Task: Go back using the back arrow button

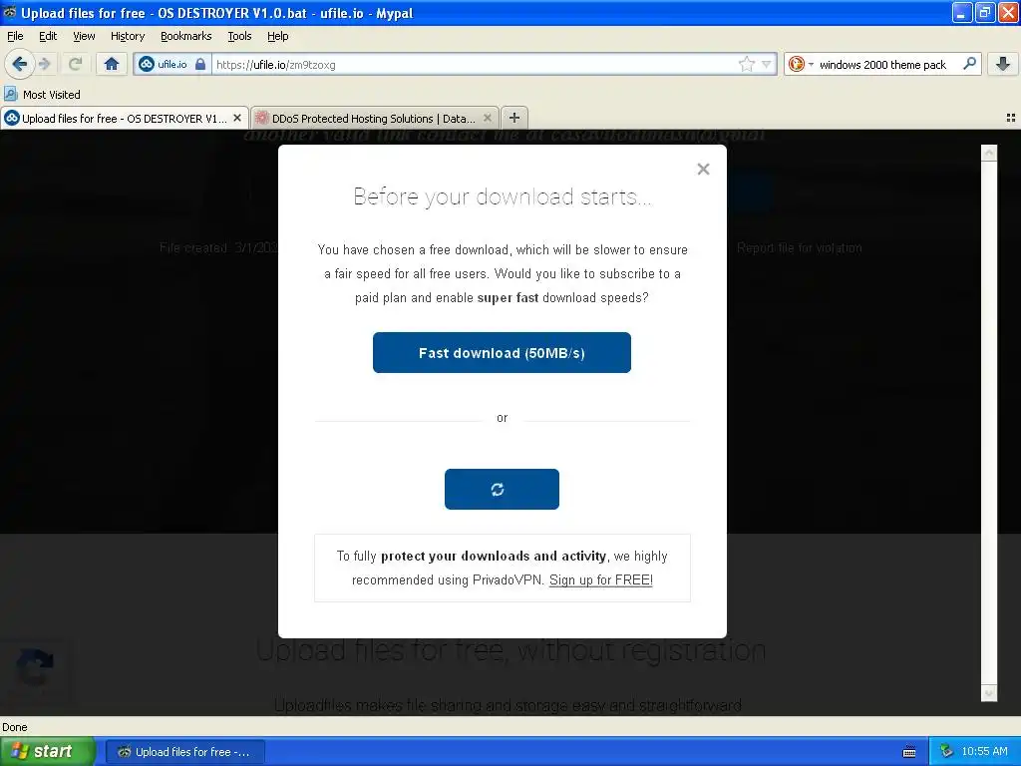Action: coord(19,64)
